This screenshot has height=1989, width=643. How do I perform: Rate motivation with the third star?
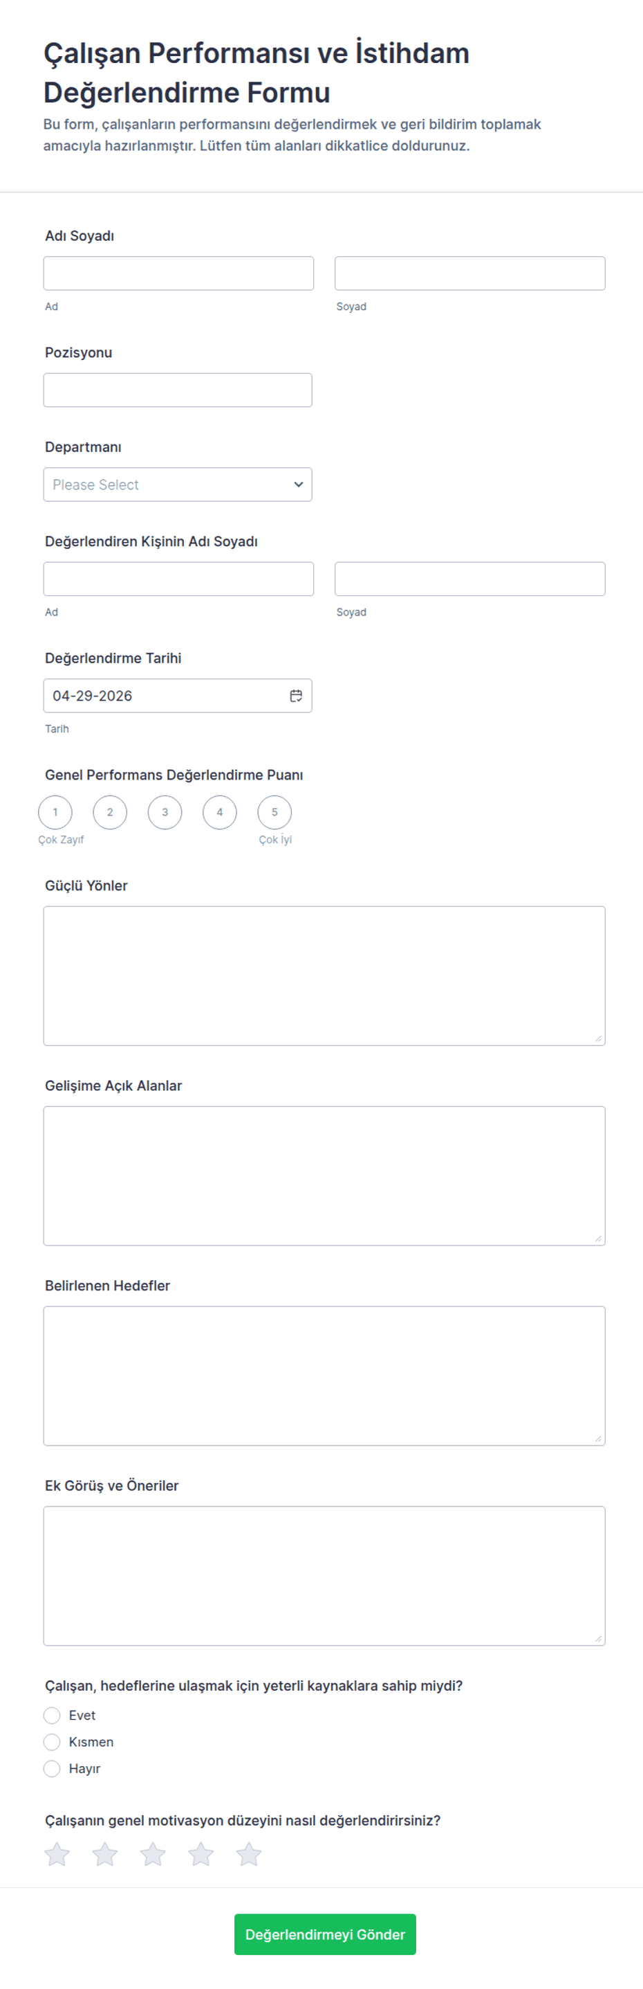click(x=153, y=1854)
